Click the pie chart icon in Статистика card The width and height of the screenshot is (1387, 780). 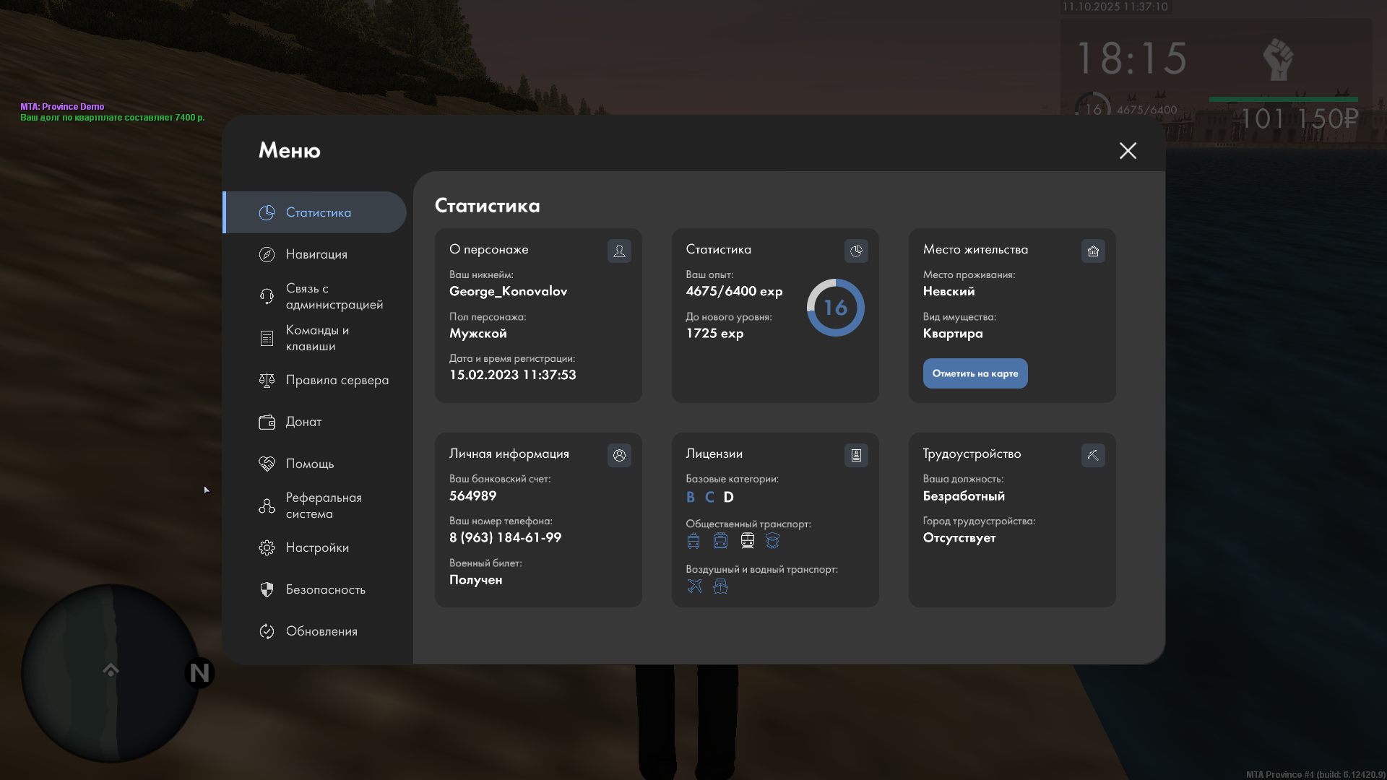(856, 251)
